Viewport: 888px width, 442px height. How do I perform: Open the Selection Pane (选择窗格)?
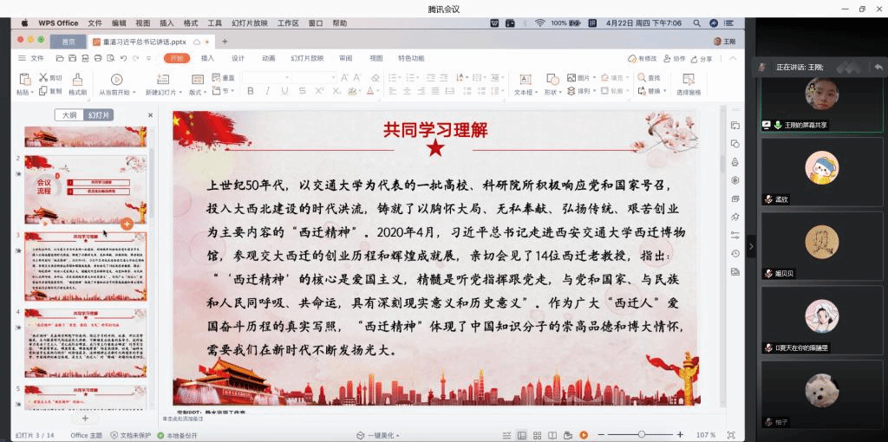pyautogui.click(x=689, y=82)
